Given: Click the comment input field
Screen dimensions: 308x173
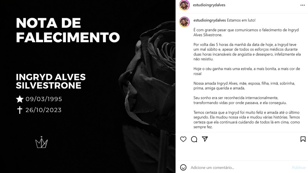Looking at the screenshot, I should click(x=240, y=167).
